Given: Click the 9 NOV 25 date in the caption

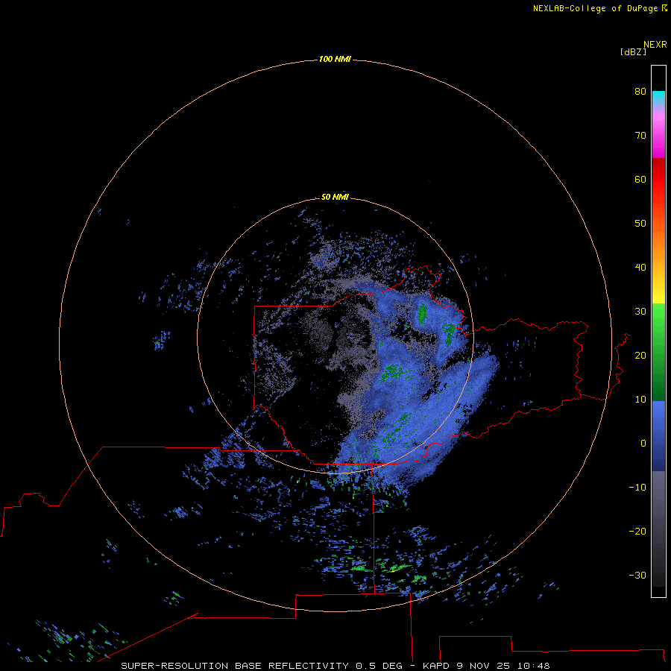Looking at the screenshot, I should [x=483, y=666].
